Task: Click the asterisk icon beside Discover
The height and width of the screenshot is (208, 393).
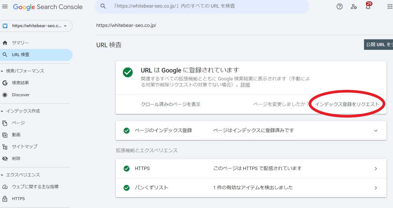Action: pyautogui.click(x=5, y=95)
